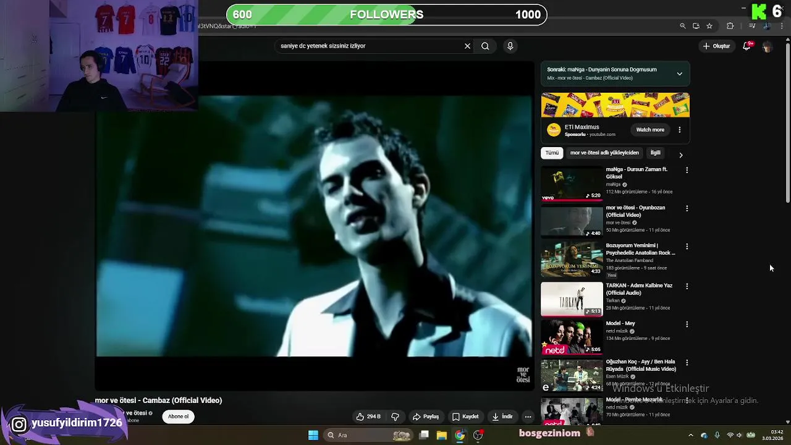Like the video with thumbs up 294 B

click(368, 417)
